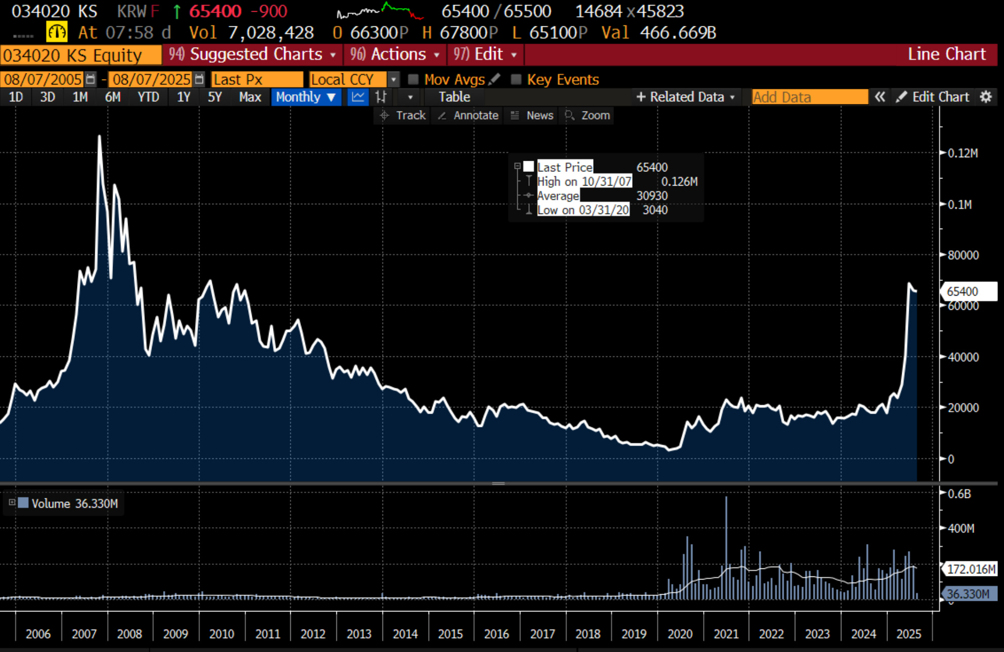The image size is (1004, 652).
Task: Collapse panel with double-left arrow icon
Action: [880, 97]
